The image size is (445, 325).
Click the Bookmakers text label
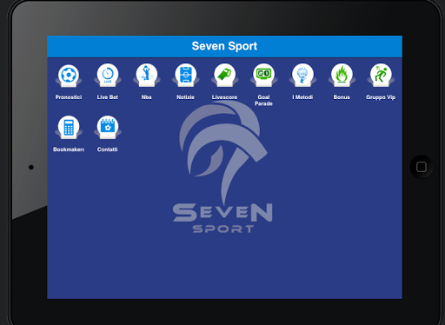tap(69, 149)
